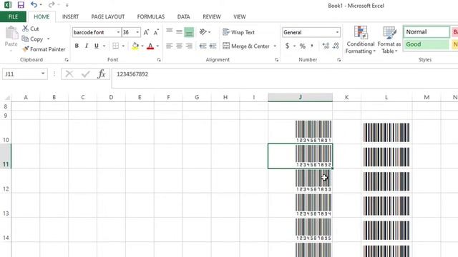Click the Align Right icon
The image size is (458, 257).
(x=189, y=46)
